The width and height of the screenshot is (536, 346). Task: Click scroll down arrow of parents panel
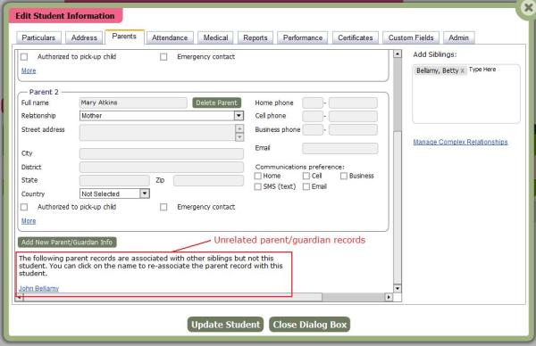pyautogui.click(x=398, y=288)
